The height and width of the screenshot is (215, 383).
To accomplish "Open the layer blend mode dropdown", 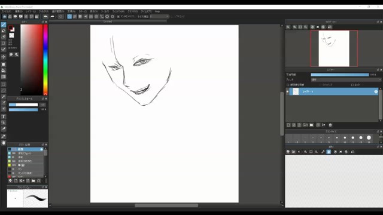I will [346, 79].
